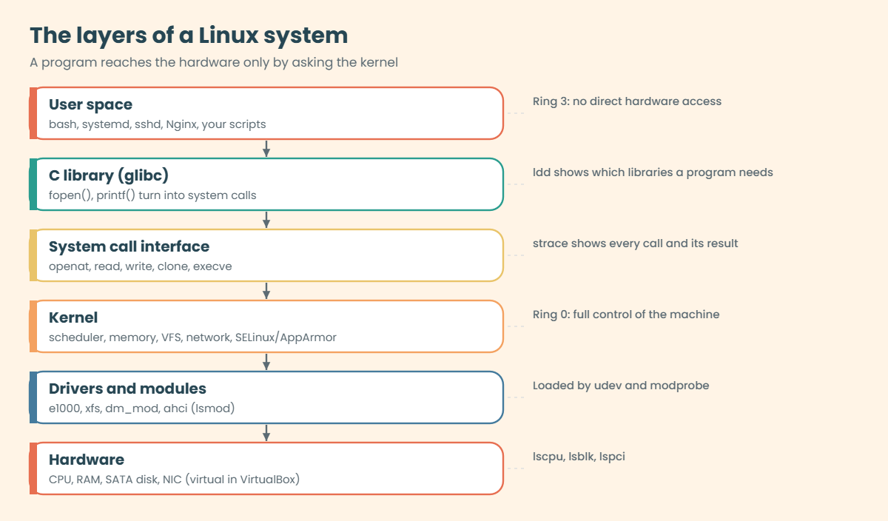Click "fopen(), printf() turn into system calls" text
The width and height of the screenshot is (888, 521).
pos(152,195)
